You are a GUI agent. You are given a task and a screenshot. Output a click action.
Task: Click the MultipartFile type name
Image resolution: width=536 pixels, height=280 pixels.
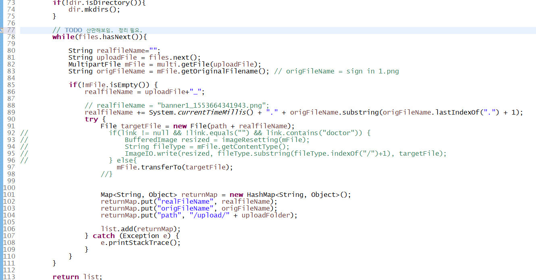[94, 64]
